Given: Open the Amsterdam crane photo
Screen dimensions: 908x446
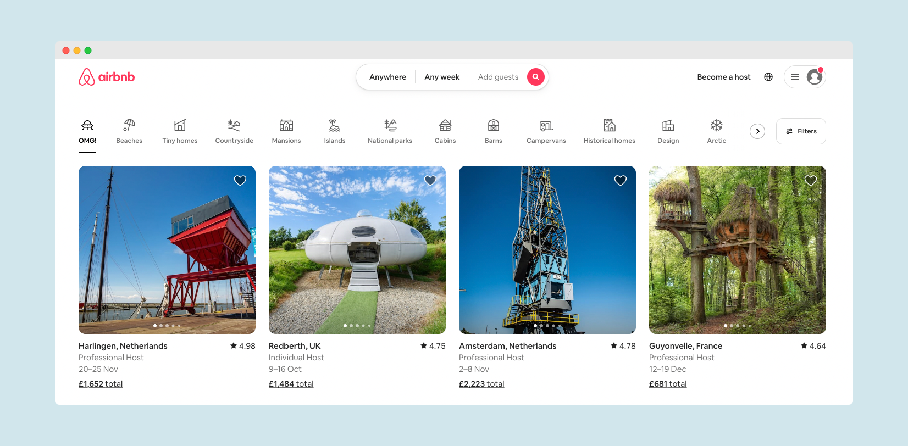Looking at the screenshot, I should click(547, 250).
